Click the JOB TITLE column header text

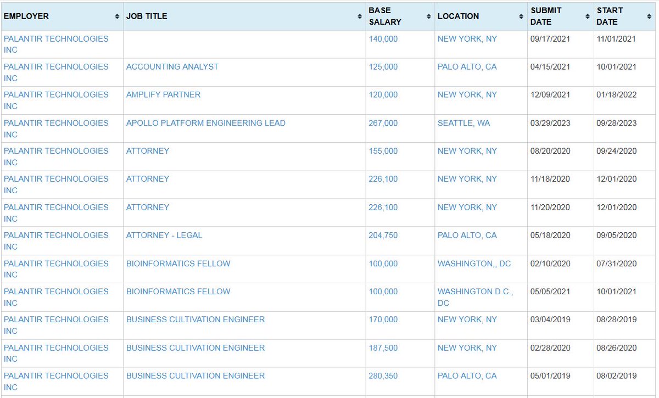pyautogui.click(x=147, y=16)
